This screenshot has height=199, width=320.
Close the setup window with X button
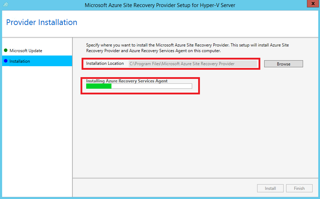coord(313,4)
